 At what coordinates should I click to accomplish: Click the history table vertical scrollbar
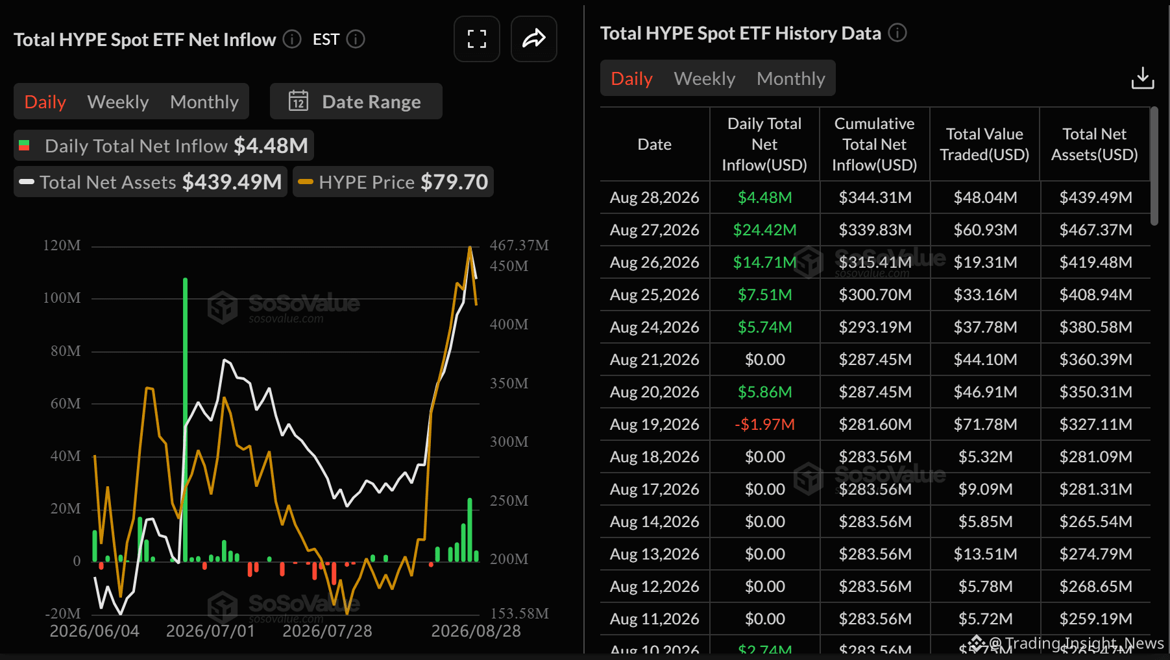click(1154, 166)
